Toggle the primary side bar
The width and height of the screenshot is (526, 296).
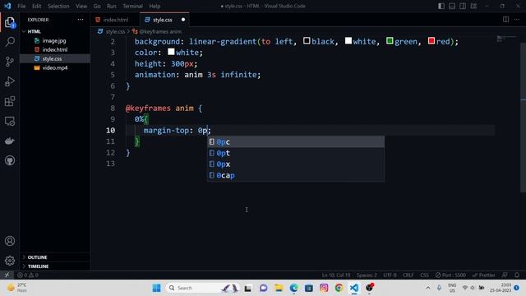pyautogui.click(x=441, y=6)
